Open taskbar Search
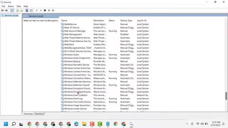This screenshot has height=128, width=228. [x=14, y=124]
